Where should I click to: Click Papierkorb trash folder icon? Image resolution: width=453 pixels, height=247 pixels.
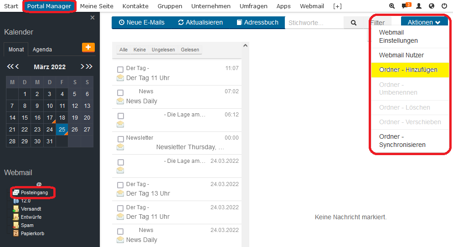(x=16, y=233)
